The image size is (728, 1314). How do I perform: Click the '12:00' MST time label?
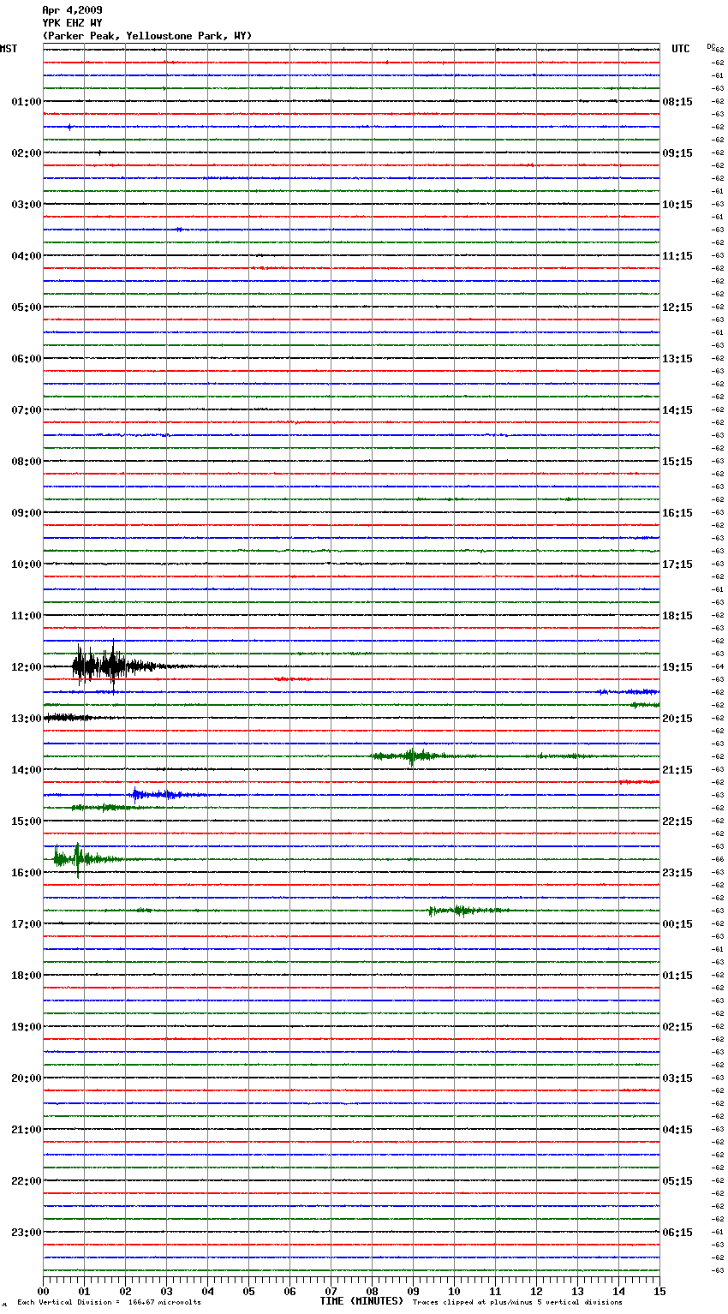coord(27,667)
